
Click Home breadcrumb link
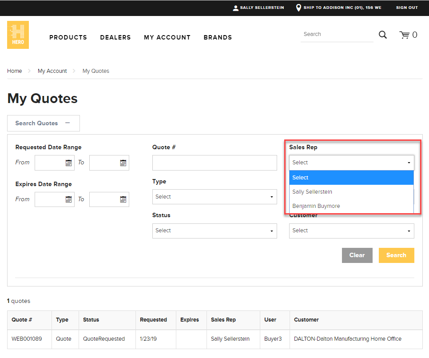click(15, 71)
